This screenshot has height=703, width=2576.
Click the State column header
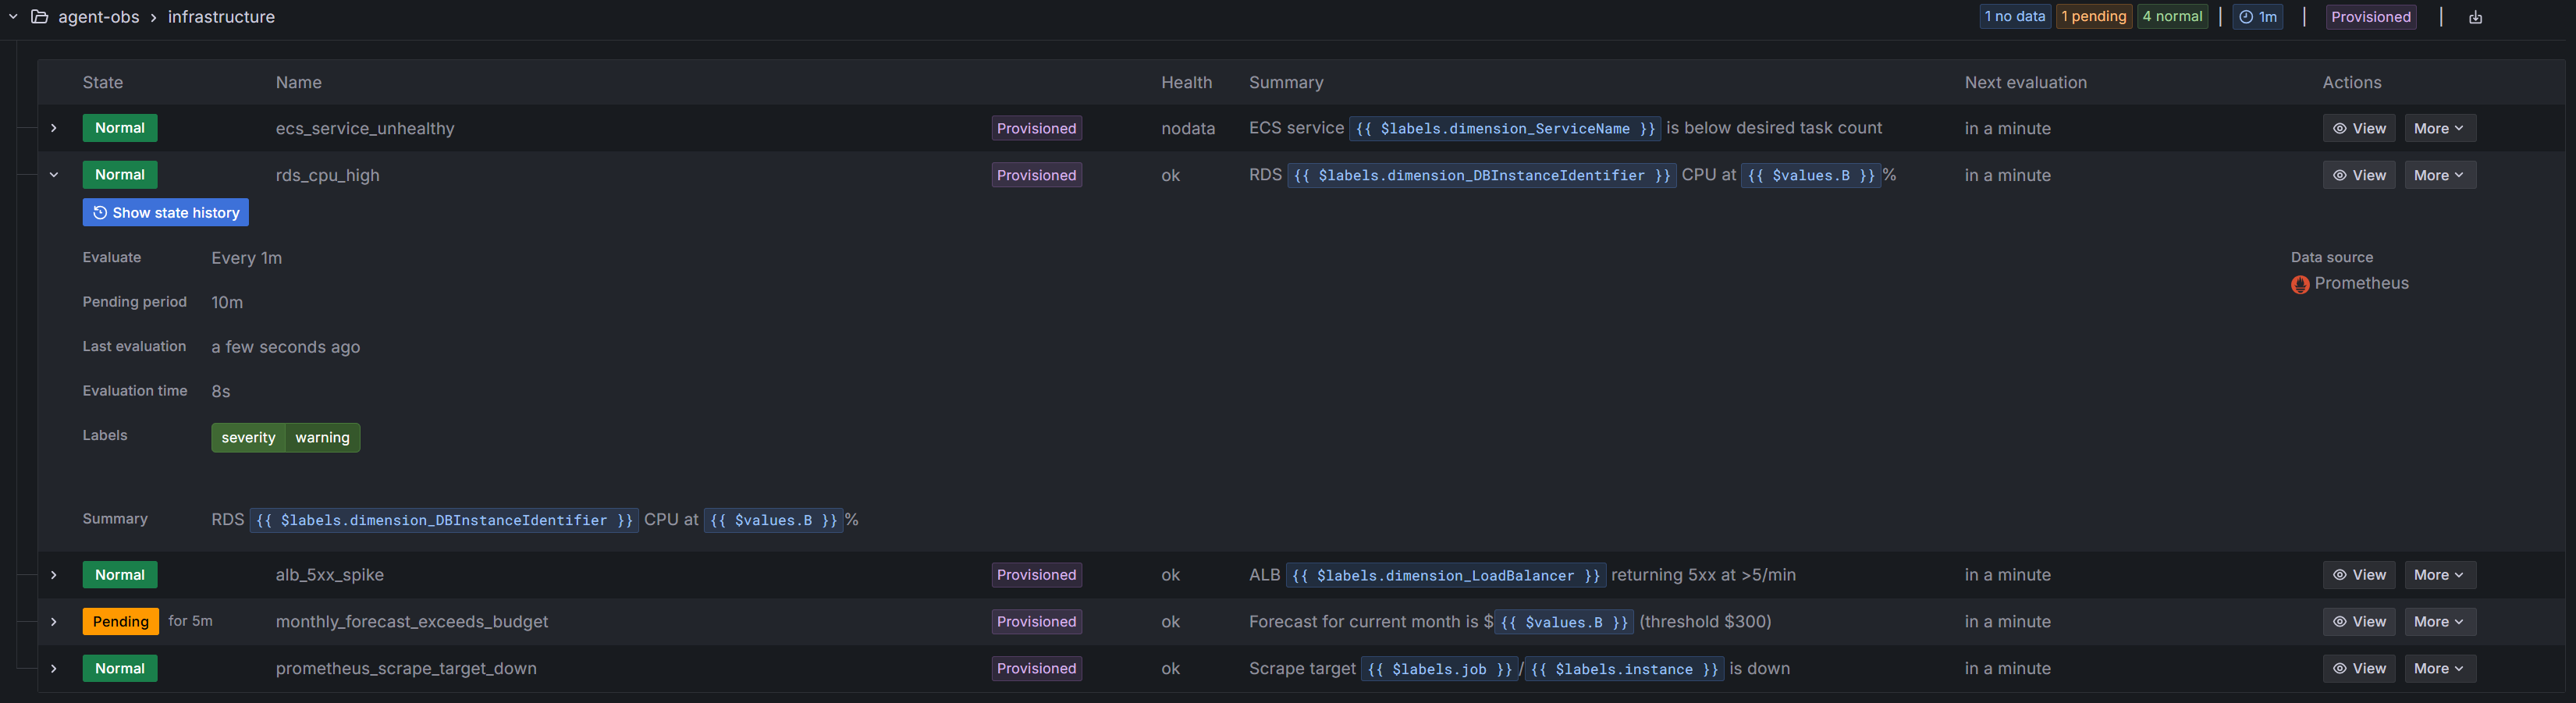[103, 82]
